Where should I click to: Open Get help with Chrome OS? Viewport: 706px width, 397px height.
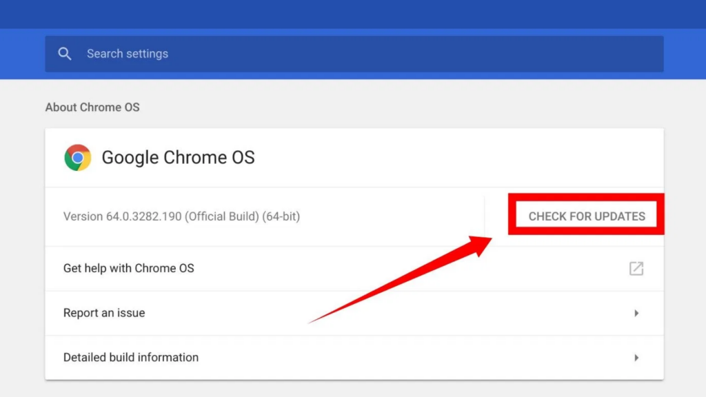pyautogui.click(x=354, y=269)
